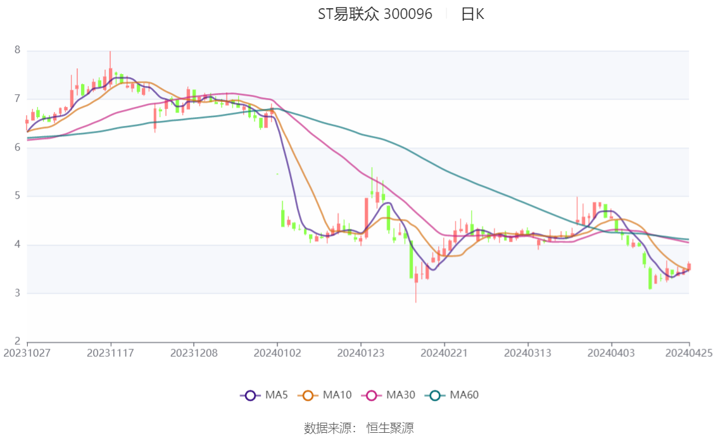Select the x-axis date 20240313
718x436 pixels.
point(527,353)
